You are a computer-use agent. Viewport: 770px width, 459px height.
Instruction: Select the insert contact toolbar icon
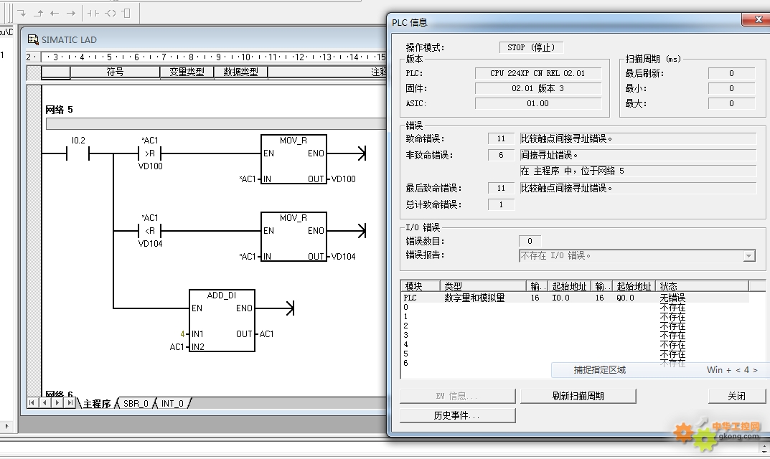[x=93, y=13]
